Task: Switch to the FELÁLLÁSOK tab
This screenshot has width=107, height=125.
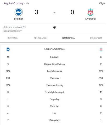Action: [x=41, y=38]
